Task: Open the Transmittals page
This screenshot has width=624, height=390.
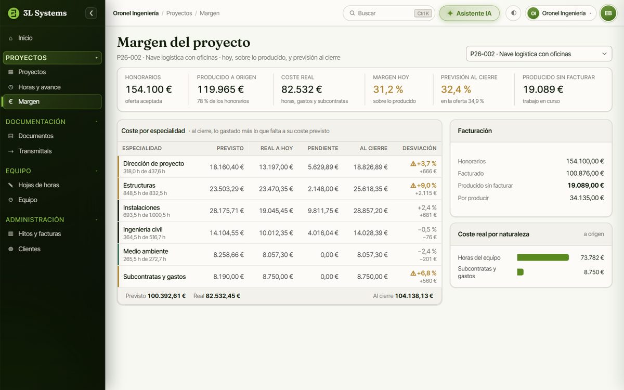Action: [x=53, y=151]
